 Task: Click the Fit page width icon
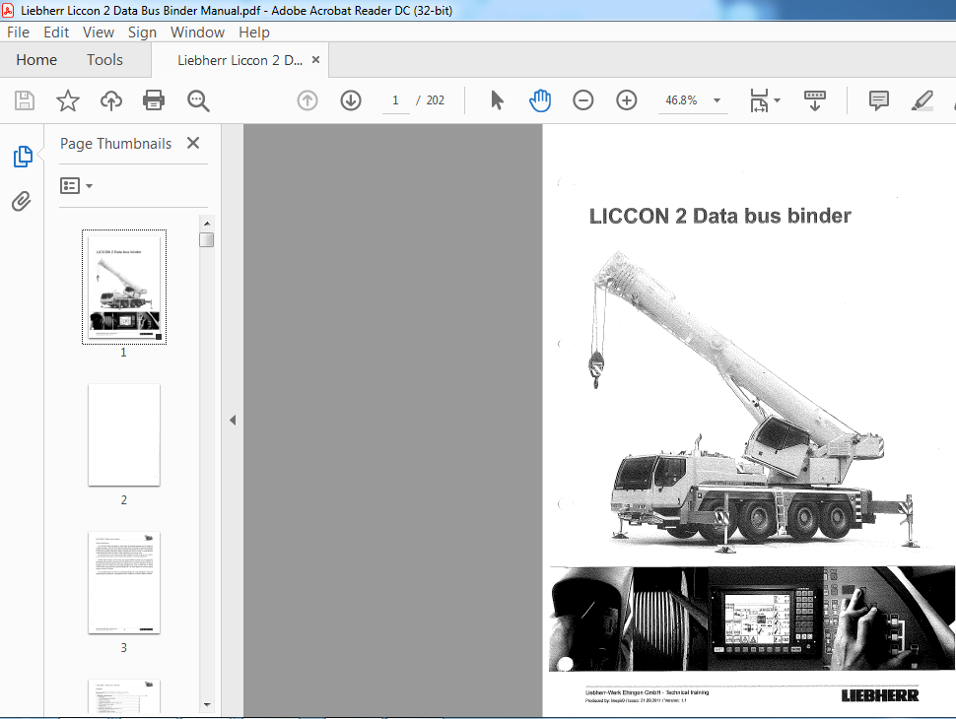point(759,100)
